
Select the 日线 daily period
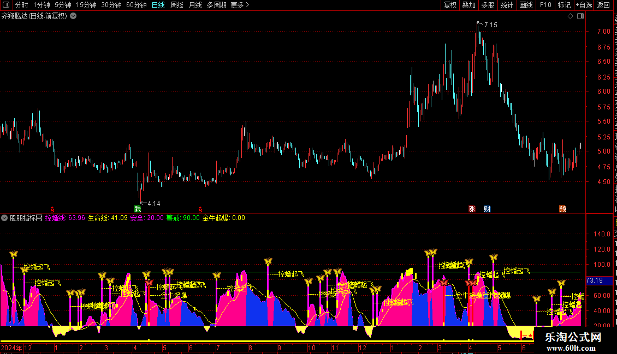(x=158, y=5)
